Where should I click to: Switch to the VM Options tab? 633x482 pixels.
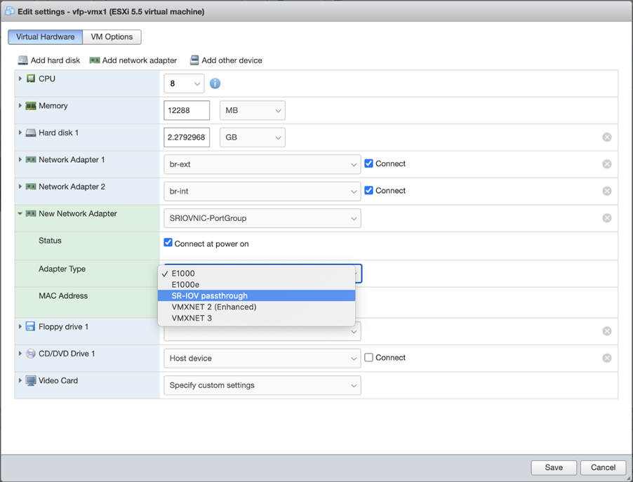click(x=112, y=36)
